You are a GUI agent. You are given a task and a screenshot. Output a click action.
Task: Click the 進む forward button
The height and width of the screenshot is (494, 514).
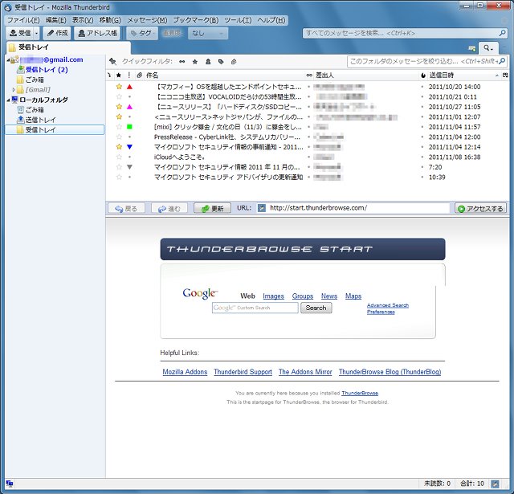[x=169, y=209]
